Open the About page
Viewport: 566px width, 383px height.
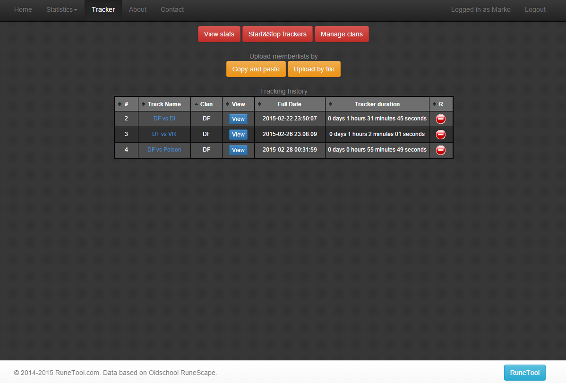[137, 10]
